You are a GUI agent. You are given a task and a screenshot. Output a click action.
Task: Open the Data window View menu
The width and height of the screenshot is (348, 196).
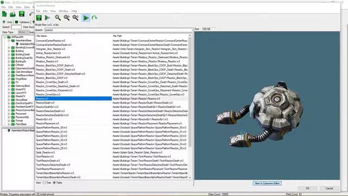point(18,7)
